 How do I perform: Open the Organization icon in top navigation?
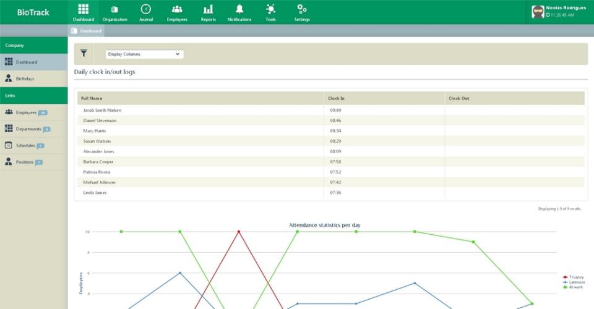114,9
